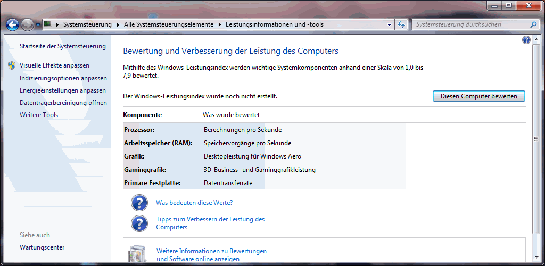Click the text Berechnungen pro Sekunde

[x=243, y=130]
